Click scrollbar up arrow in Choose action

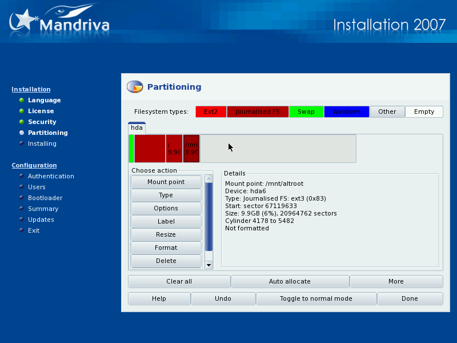coord(209,178)
